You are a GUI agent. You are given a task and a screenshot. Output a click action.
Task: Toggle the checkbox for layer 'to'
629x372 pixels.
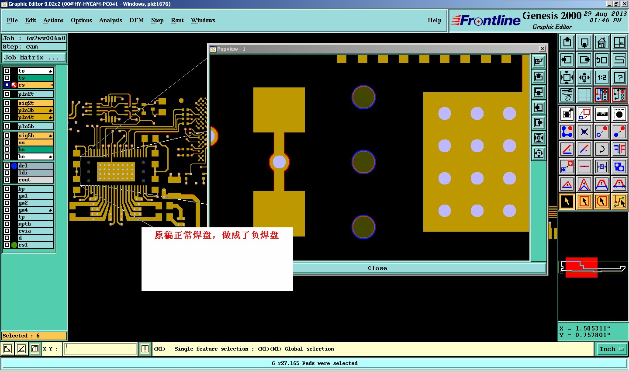click(7, 71)
